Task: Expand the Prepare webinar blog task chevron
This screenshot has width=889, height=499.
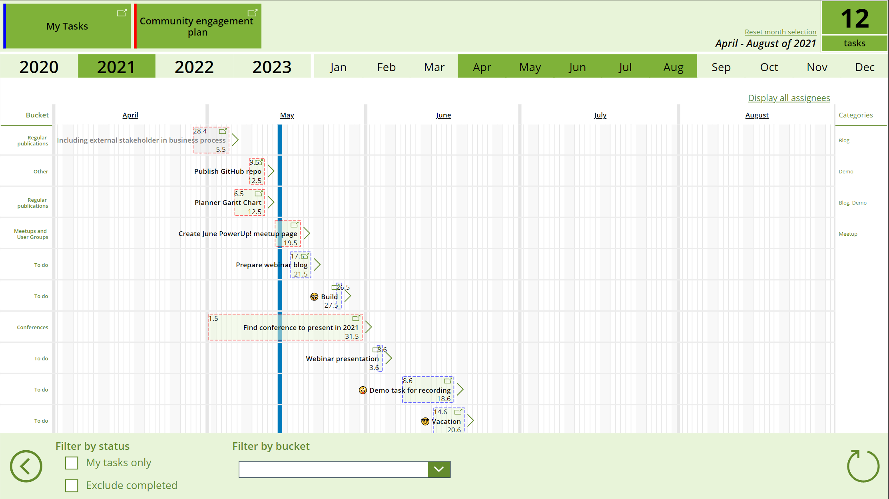Action: pos(317,264)
